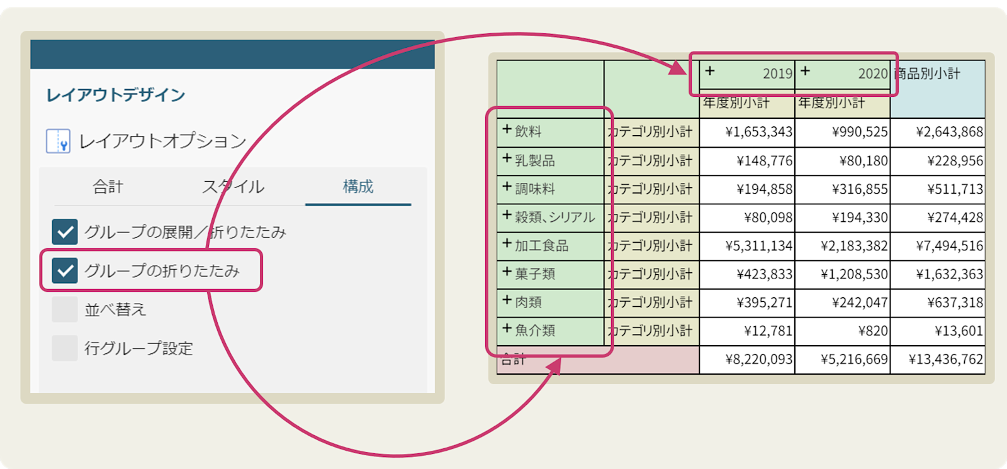Select cell ¥274,428
This screenshot has width=1007, height=469.
pyautogui.click(x=938, y=218)
